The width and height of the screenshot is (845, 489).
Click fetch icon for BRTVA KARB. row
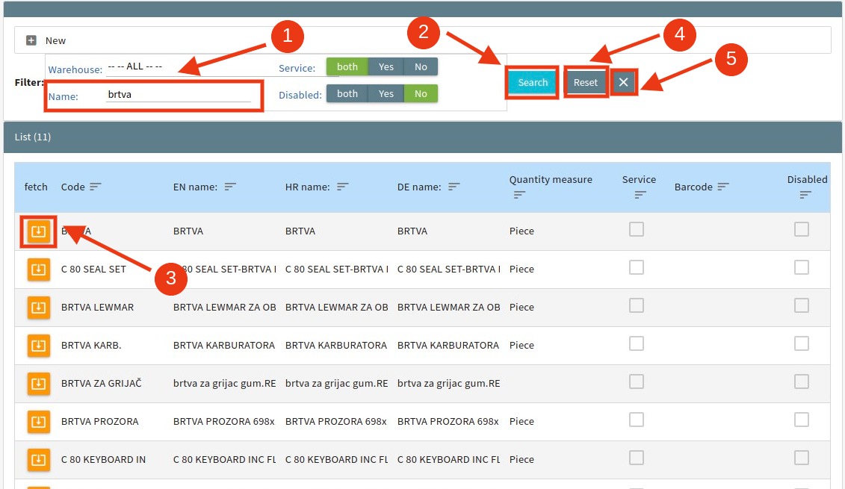pos(39,346)
